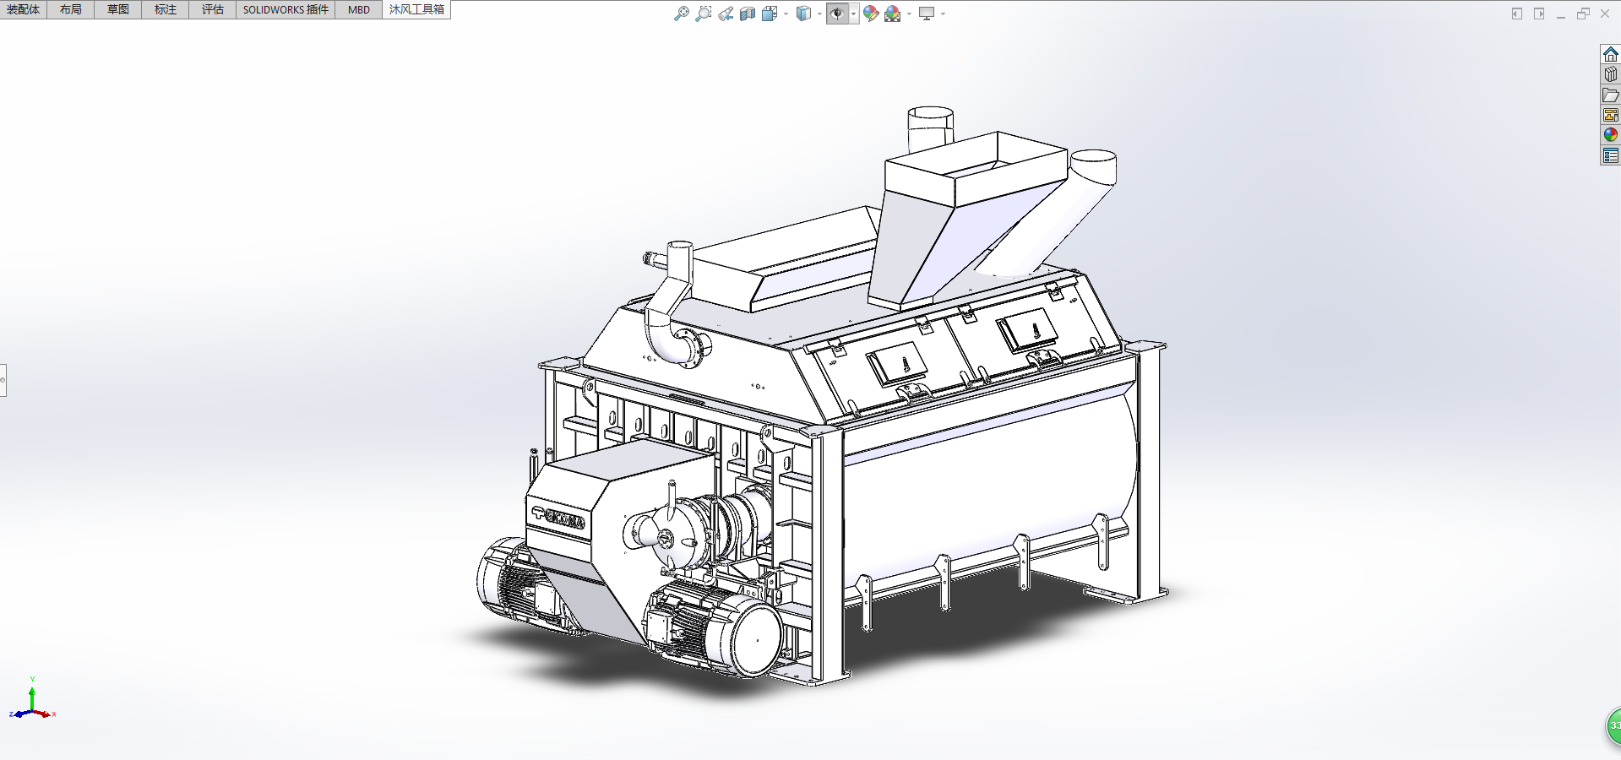This screenshot has height=760, width=1621.
Task: Open the Design Library task pane icon
Action: (x=1611, y=74)
